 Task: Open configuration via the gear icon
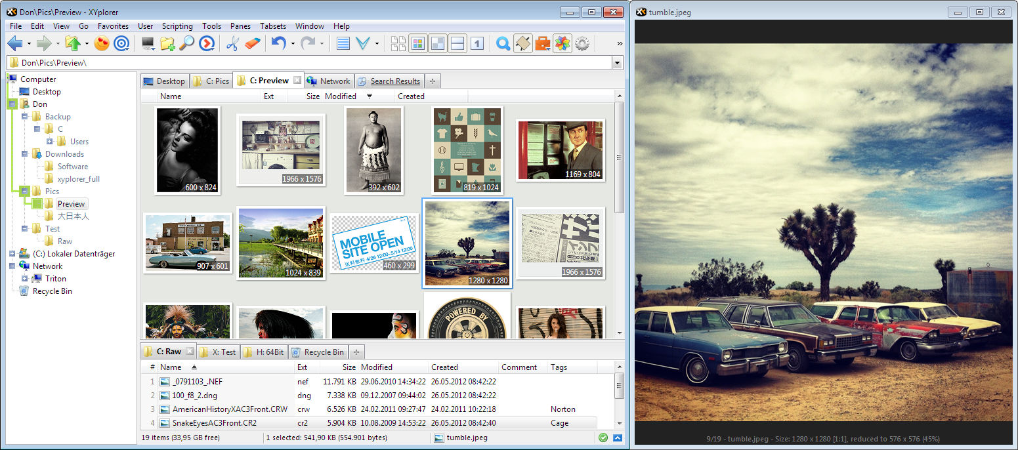point(582,44)
